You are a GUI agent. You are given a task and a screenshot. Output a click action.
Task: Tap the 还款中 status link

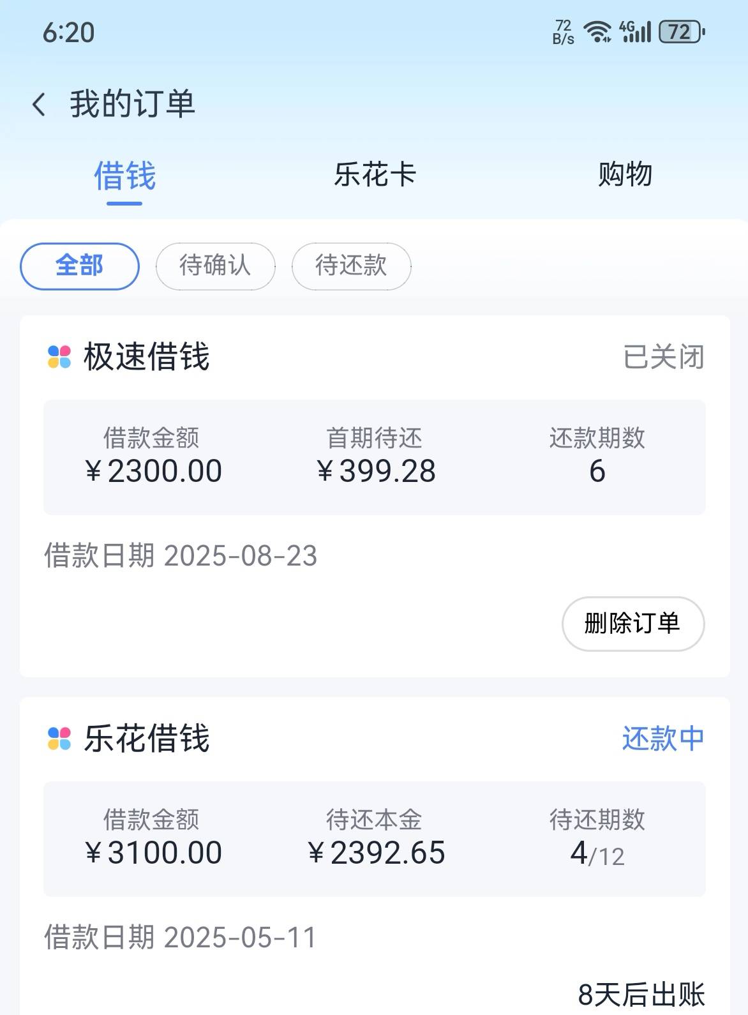point(663,739)
